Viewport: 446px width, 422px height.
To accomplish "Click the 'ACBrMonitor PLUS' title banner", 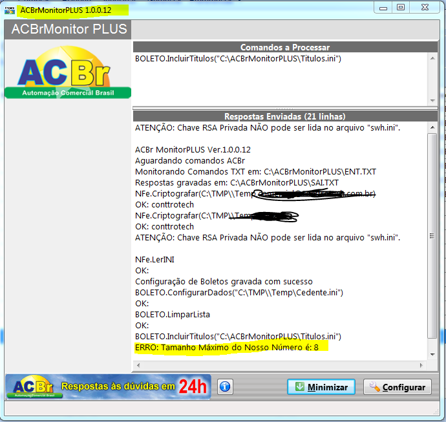I will point(69,29).
